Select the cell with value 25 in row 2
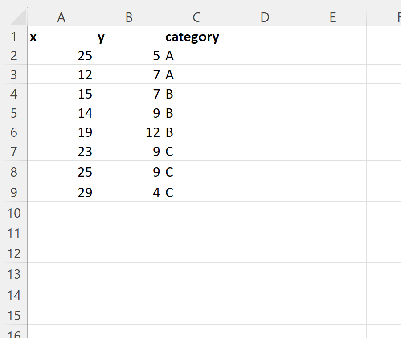This screenshot has height=338, width=401. click(x=61, y=56)
